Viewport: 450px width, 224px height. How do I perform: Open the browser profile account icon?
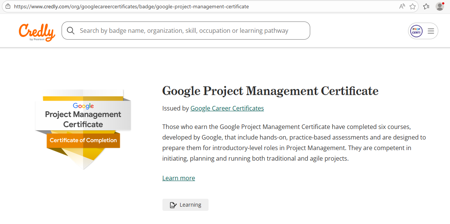439,6
